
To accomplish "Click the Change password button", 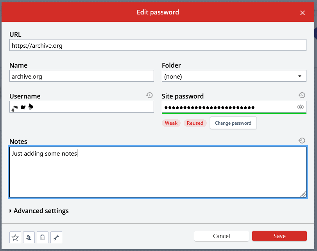I will coord(233,123).
